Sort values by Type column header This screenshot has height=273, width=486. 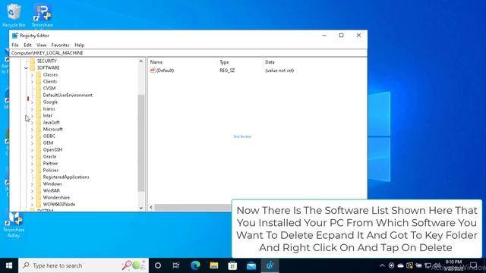tap(224, 62)
